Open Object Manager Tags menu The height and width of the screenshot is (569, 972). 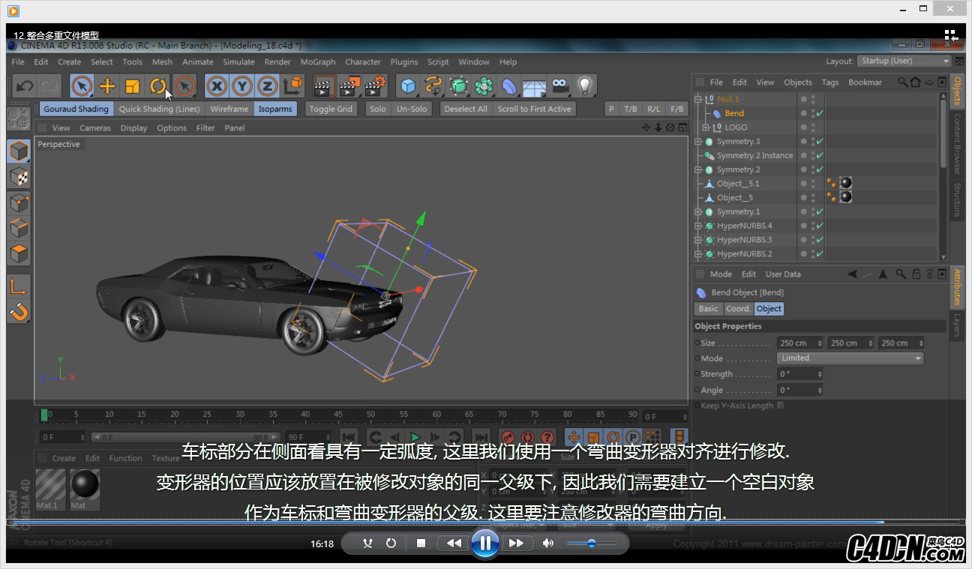830,82
